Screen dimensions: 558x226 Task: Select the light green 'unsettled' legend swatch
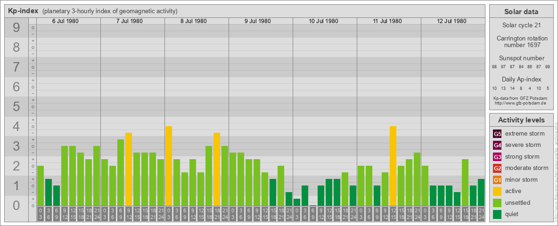click(497, 202)
